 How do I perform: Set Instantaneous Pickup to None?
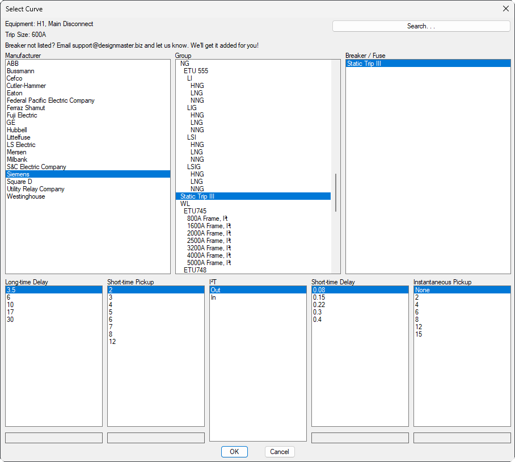point(462,290)
